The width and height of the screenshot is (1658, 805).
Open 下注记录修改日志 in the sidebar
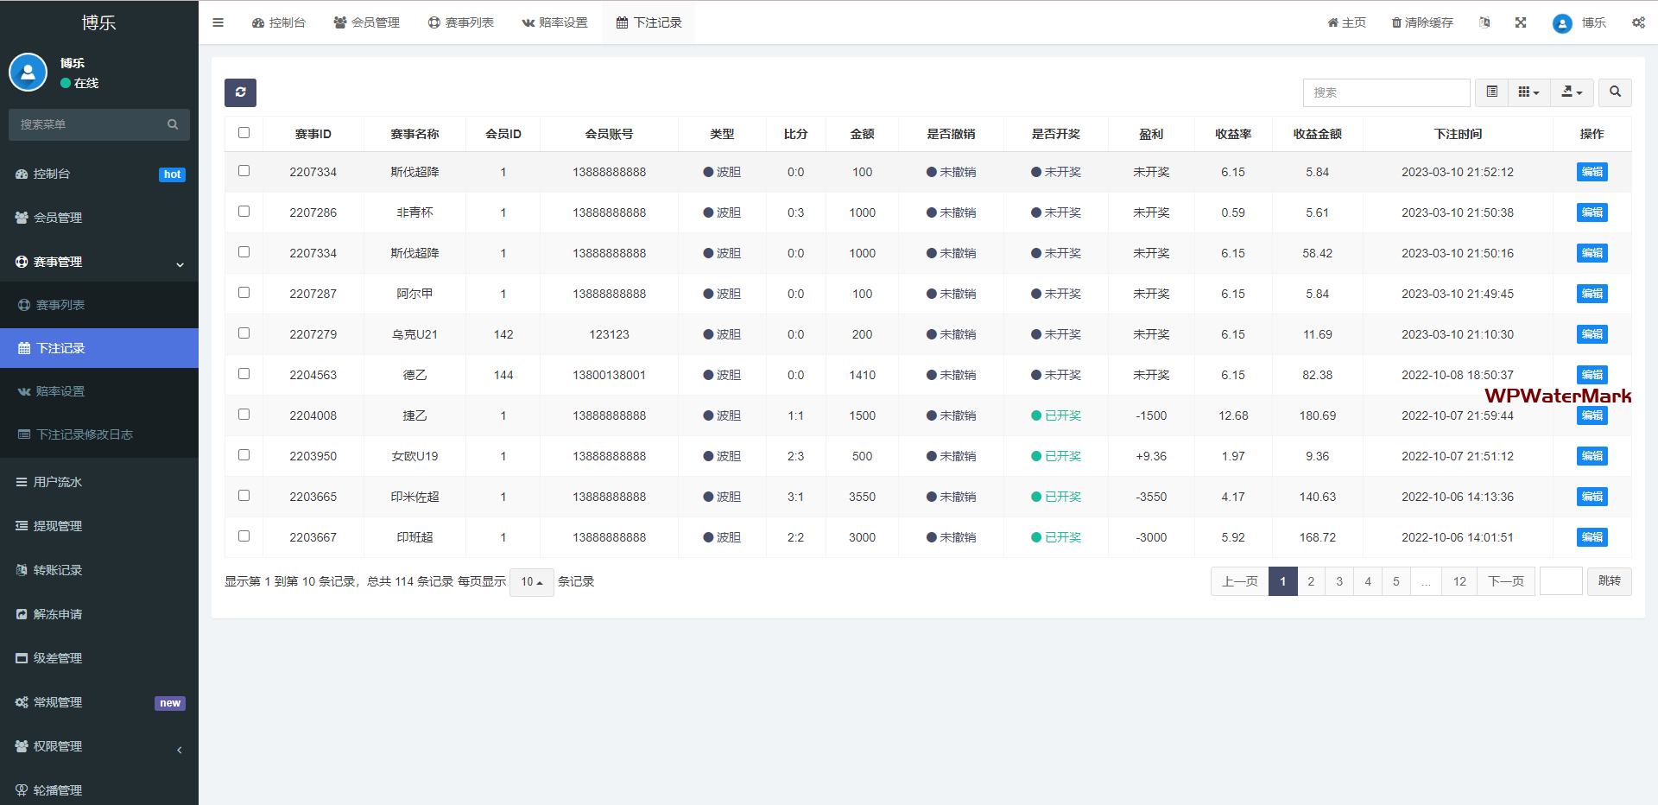pos(99,434)
